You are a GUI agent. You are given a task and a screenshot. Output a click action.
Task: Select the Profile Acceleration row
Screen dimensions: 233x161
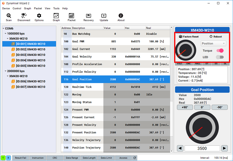click(115, 64)
